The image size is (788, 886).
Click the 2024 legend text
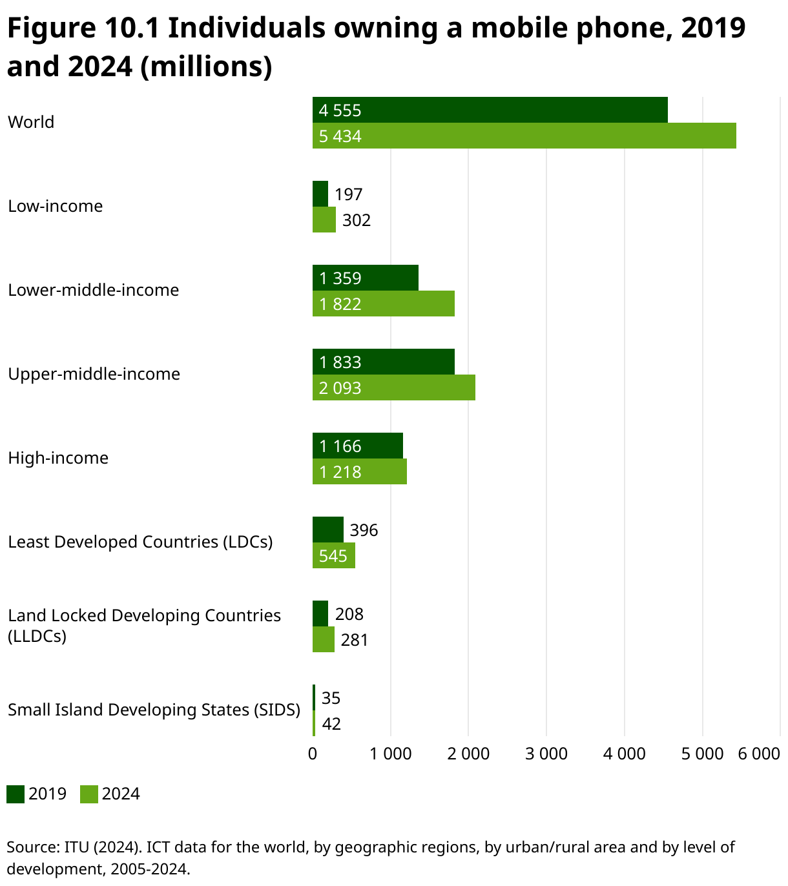[122, 793]
